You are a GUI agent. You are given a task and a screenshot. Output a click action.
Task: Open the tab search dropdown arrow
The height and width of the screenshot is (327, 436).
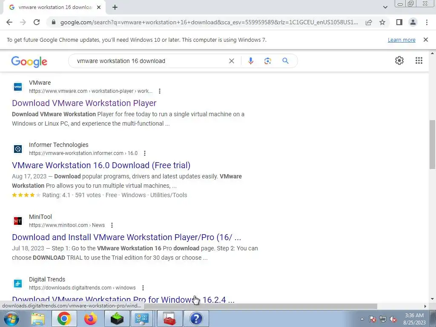tap(385, 8)
